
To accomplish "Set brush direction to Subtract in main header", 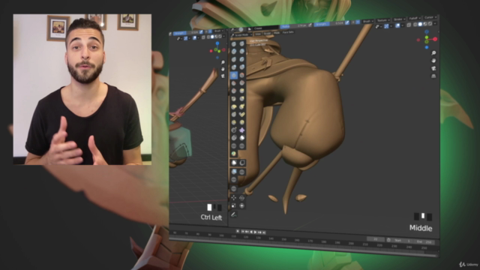I will (x=358, y=22).
